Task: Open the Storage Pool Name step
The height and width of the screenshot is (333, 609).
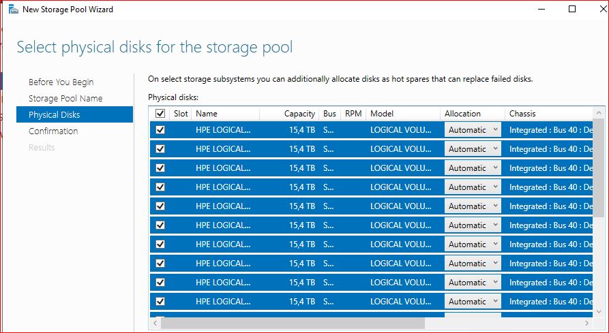Action: 65,98
